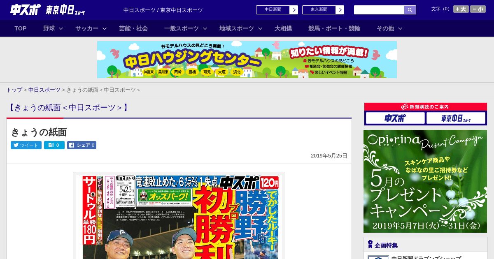Viewport: 494px width, 259px height.
Task: Open the Opirina present campaign ad
Action: [x=425, y=181]
